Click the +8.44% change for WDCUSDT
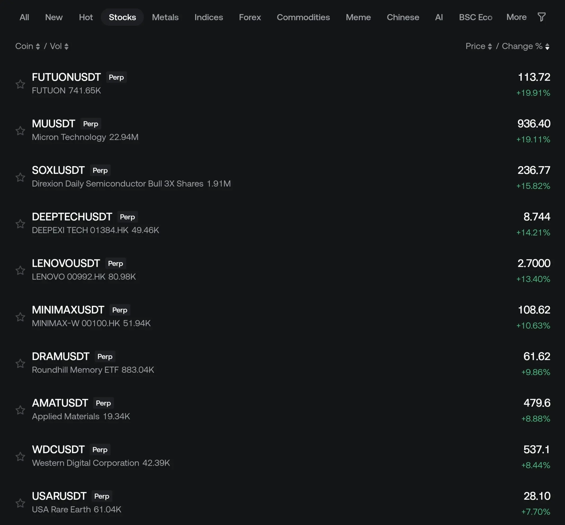 536,465
